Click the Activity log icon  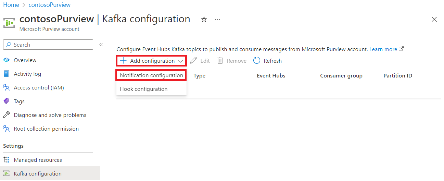7,74
